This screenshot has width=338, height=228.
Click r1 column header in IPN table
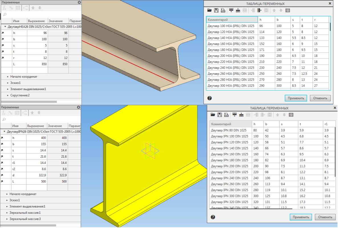[x=329, y=124]
